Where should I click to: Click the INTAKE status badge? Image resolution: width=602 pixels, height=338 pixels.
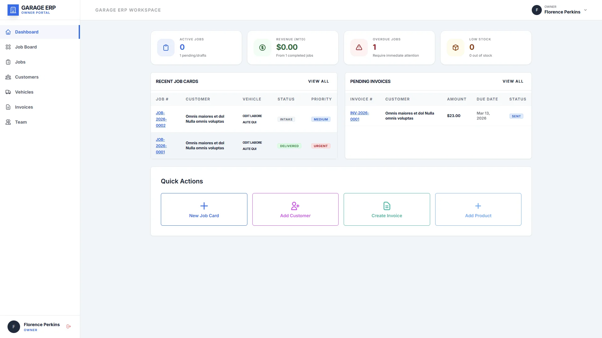coord(286,120)
